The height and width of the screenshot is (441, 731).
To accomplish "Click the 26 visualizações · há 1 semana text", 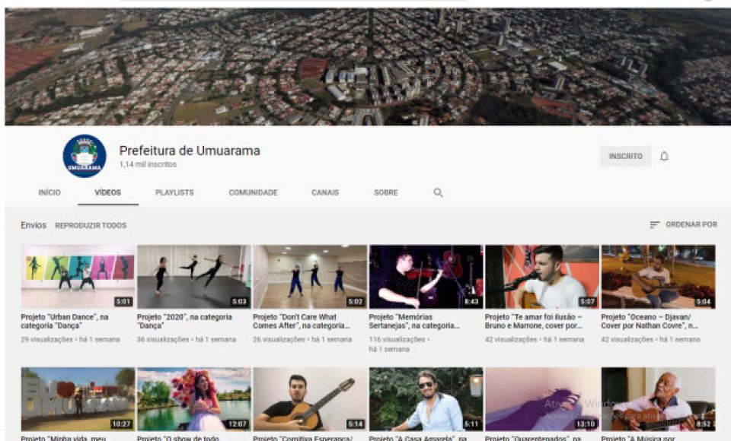I will 302,339.
